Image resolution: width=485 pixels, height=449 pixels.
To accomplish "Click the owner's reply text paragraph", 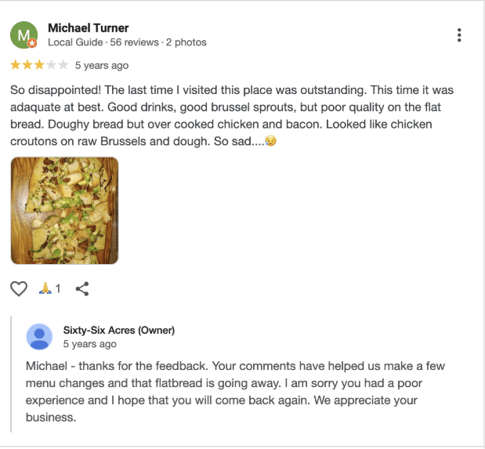I will click(235, 392).
